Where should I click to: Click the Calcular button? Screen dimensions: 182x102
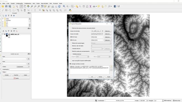pos(7,75)
